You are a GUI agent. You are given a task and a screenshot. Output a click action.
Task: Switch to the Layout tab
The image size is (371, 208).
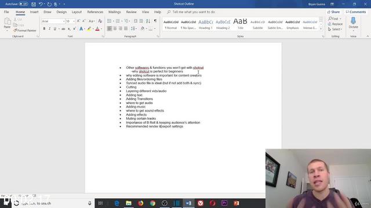pos(77,12)
